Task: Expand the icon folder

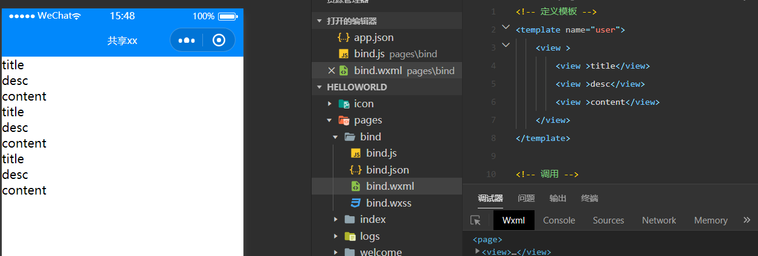Action: [329, 104]
